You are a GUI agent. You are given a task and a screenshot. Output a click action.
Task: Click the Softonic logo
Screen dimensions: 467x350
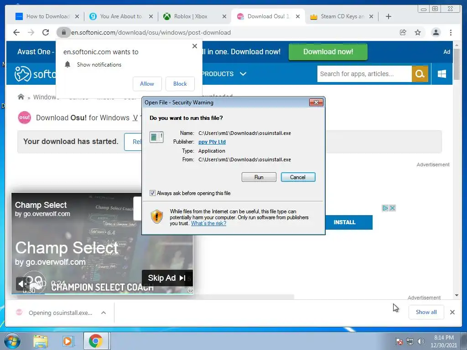(x=35, y=73)
